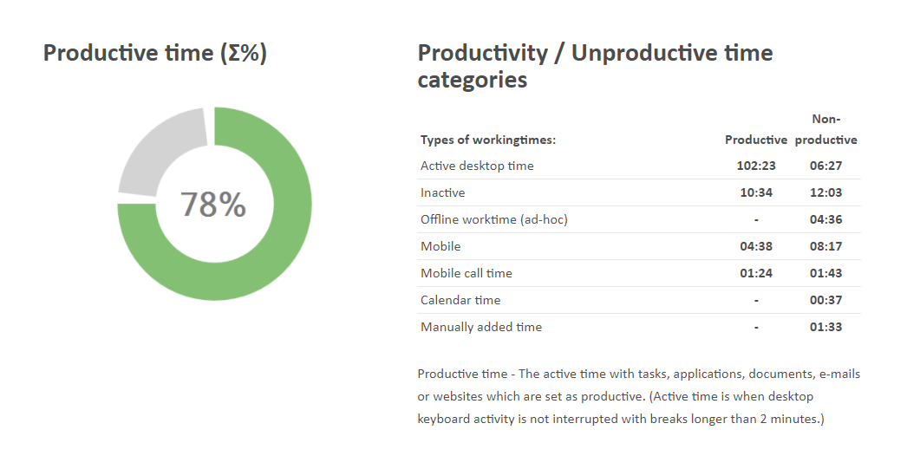Image resolution: width=920 pixels, height=456 pixels.
Task: Click the 78% label in the donut center
Action: (213, 205)
